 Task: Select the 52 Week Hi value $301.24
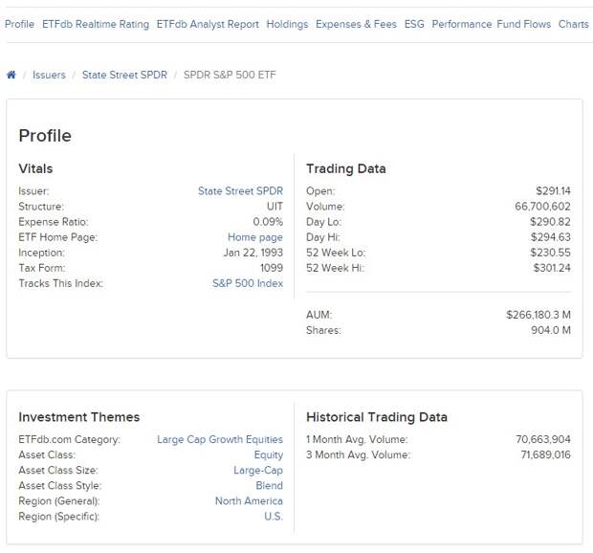tap(552, 268)
